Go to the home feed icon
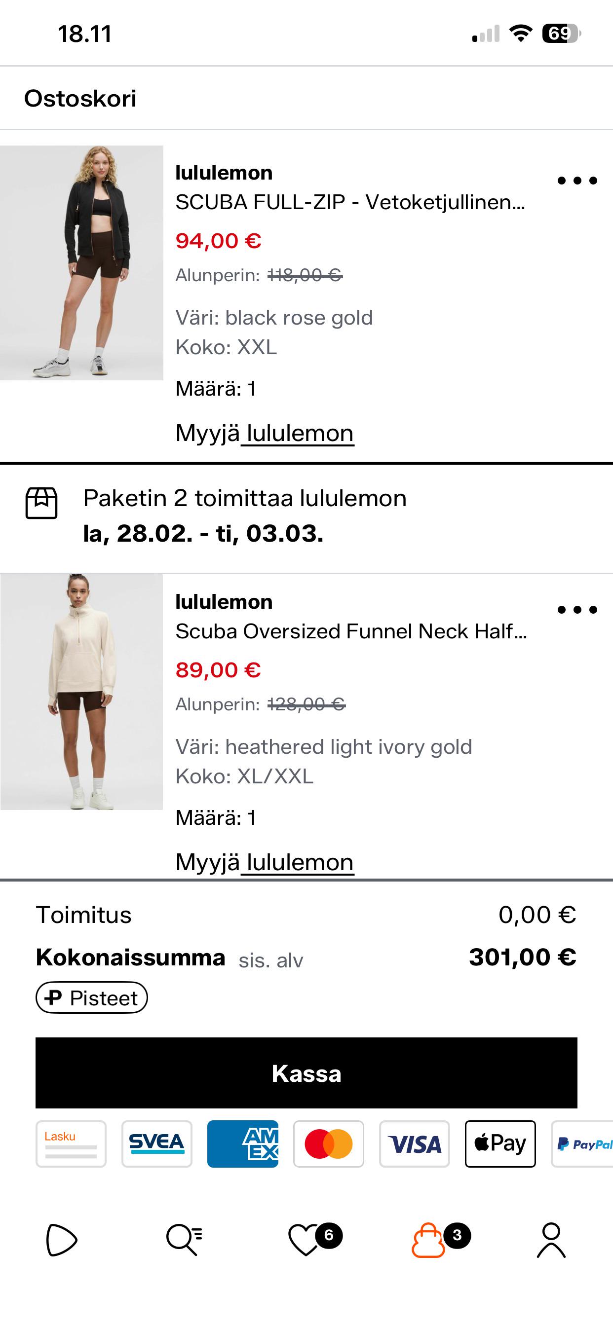The image size is (613, 1326). [61, 1240]
